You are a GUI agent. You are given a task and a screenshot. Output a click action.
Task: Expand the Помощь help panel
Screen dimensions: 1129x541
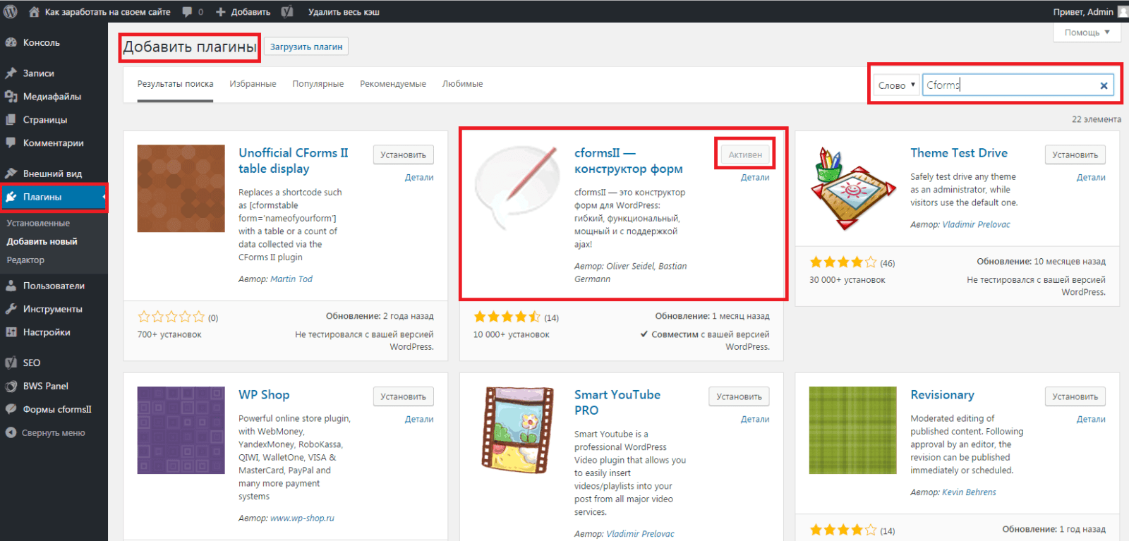[x=1087, y=32]
